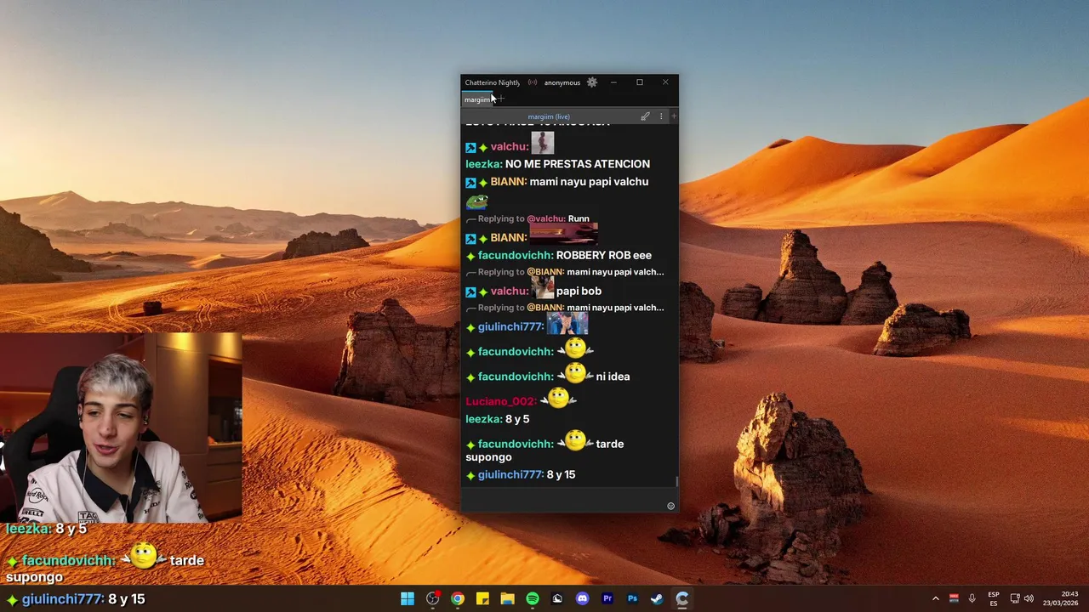Screen dimensions: 1089x612
Task: Open Chatterino settings gear
Action: tap(592, 82)
